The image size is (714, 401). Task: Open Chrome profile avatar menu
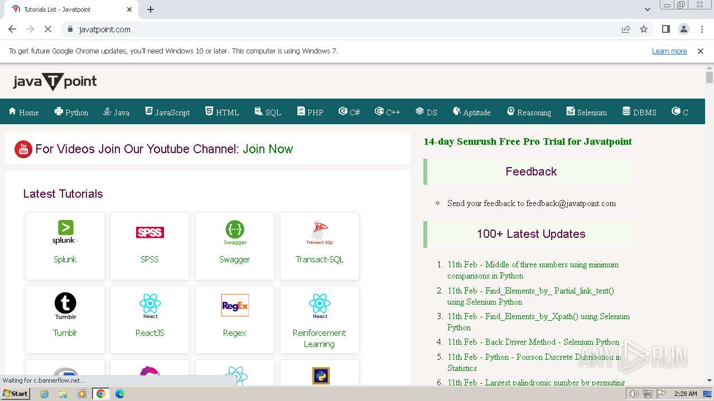684,29
